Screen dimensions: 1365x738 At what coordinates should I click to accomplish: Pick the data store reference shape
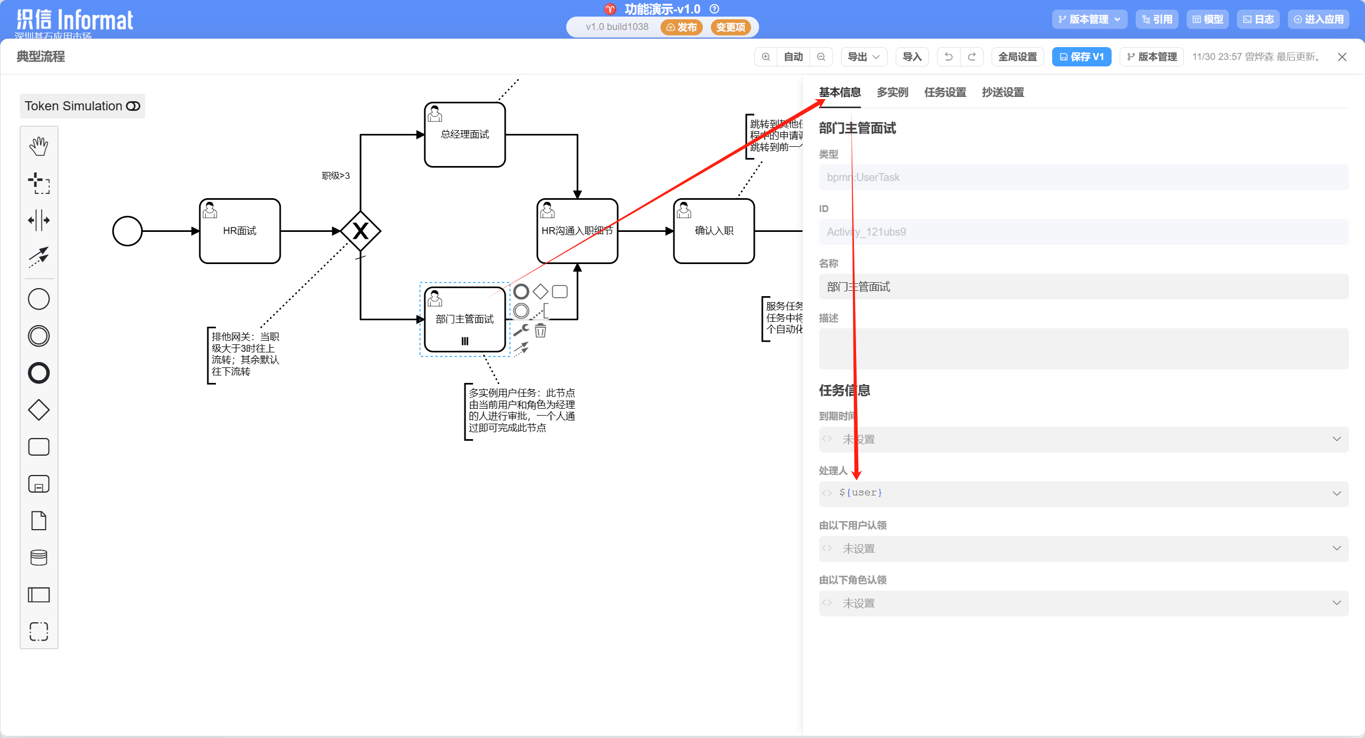tap(39, 558)
